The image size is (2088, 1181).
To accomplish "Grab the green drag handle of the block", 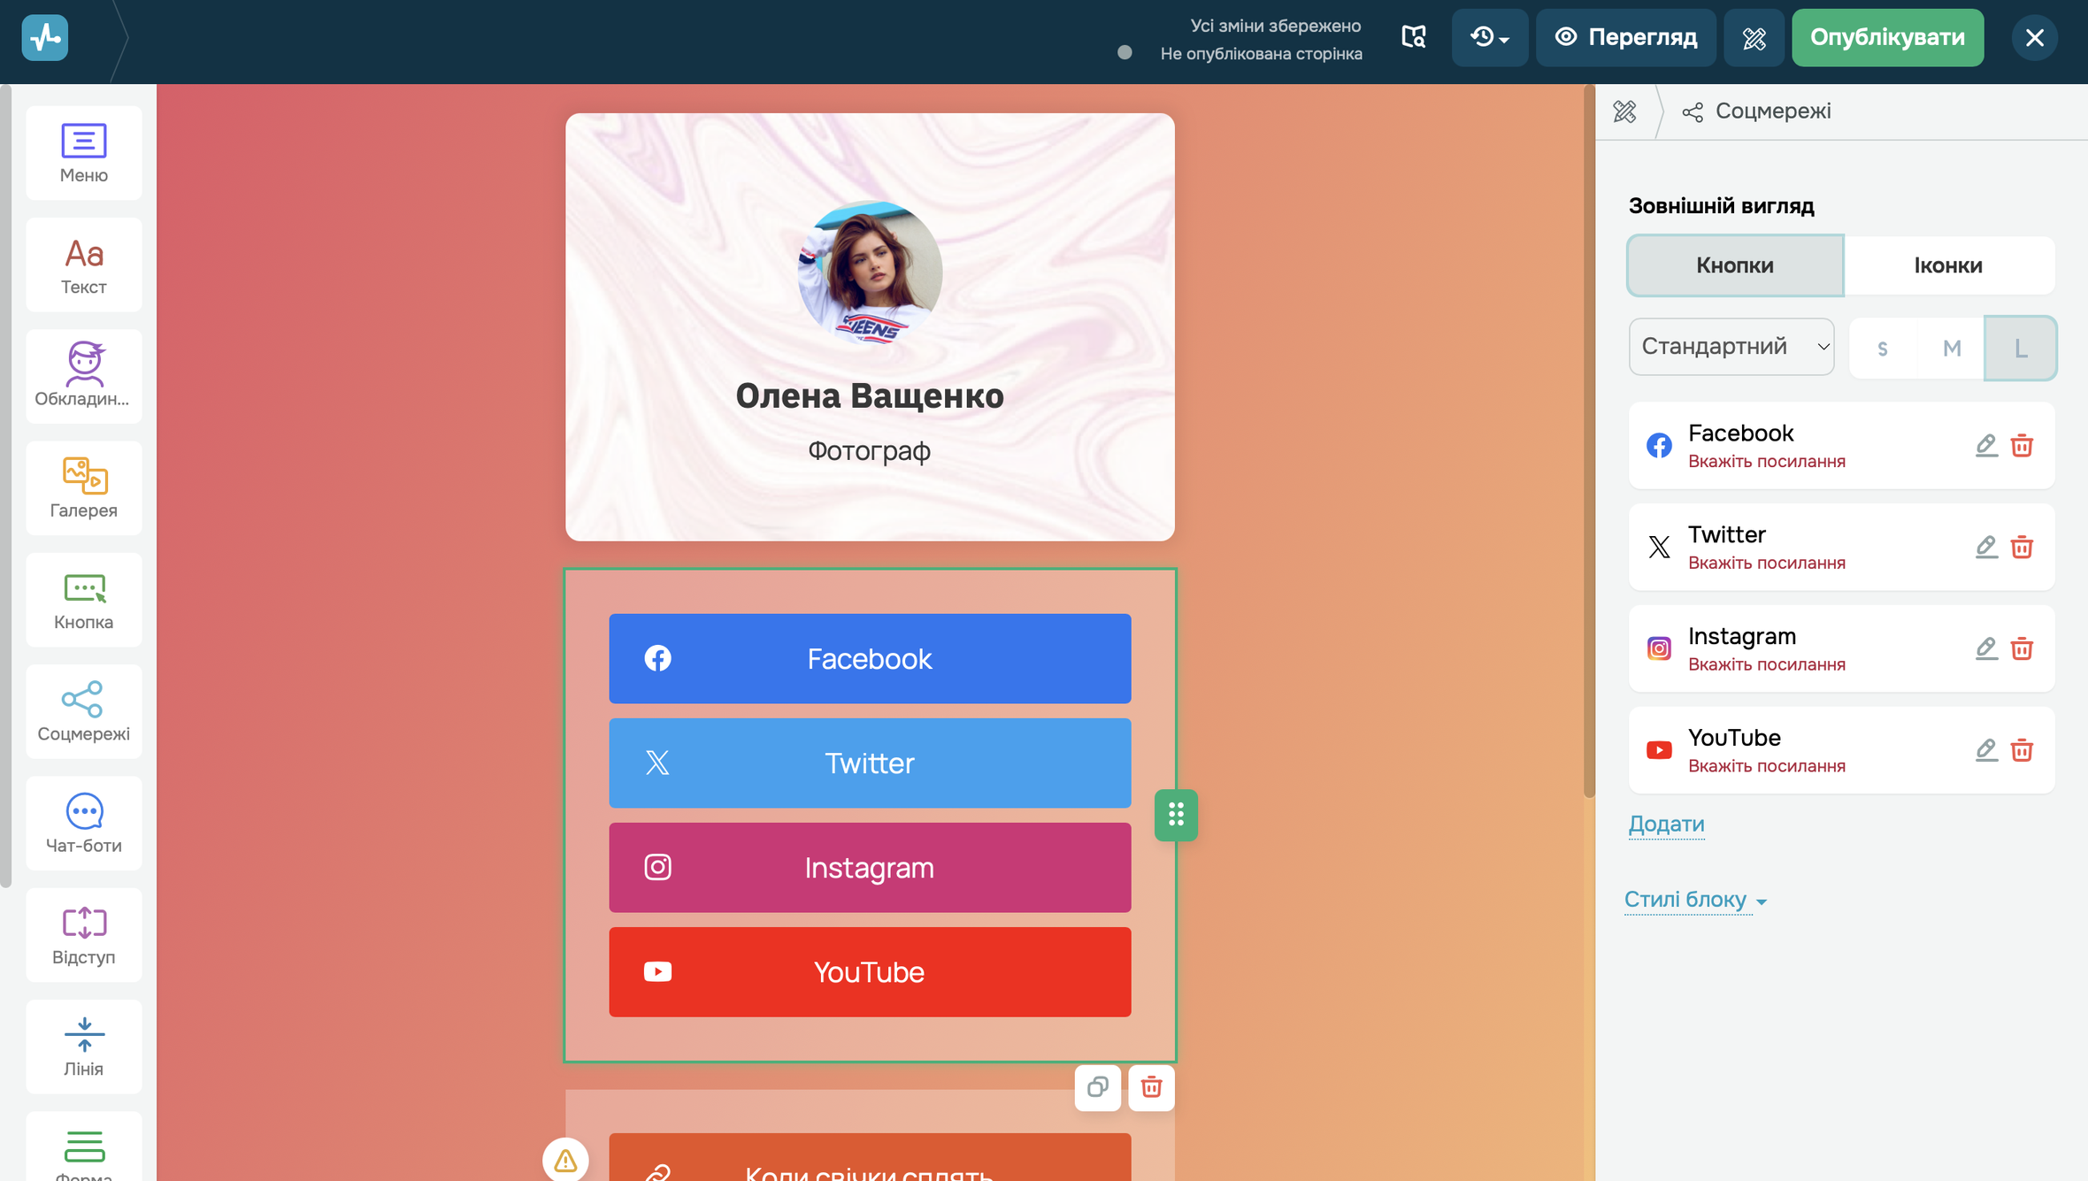I will coord(1176,815).
